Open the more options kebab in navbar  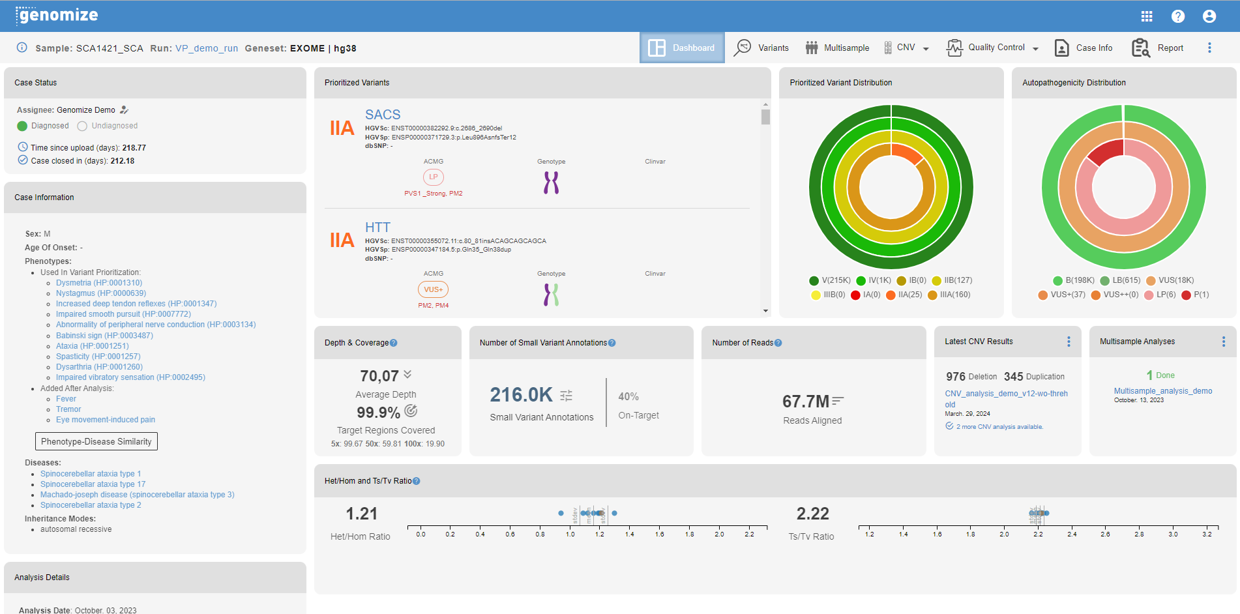(1209, 48)
